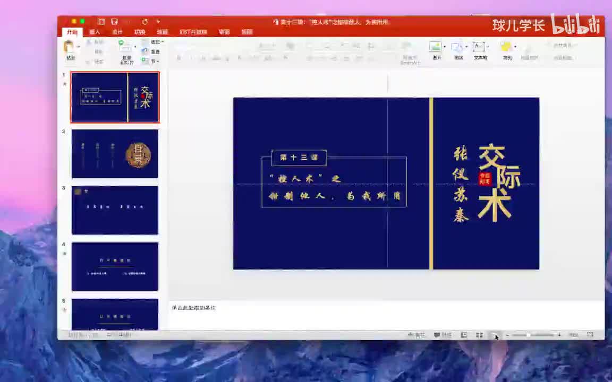Click the zoom slider in status bar
The height and width of the screenshot is (382, 612).
point(533,335)
